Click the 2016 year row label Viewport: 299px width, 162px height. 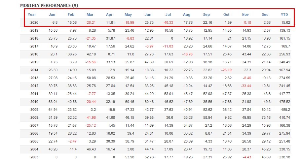34,54
